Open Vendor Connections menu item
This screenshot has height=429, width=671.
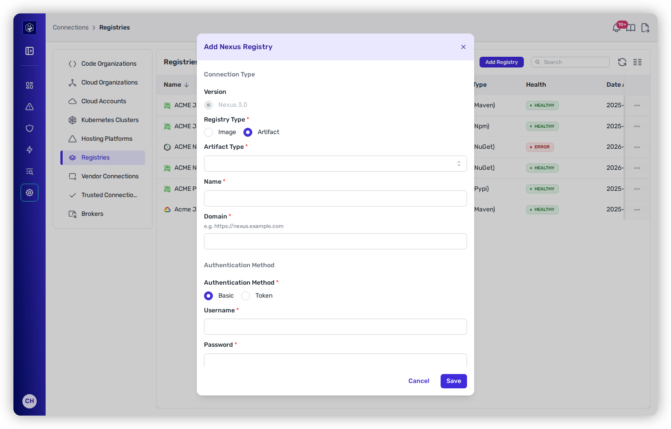(x=102, y=177)
